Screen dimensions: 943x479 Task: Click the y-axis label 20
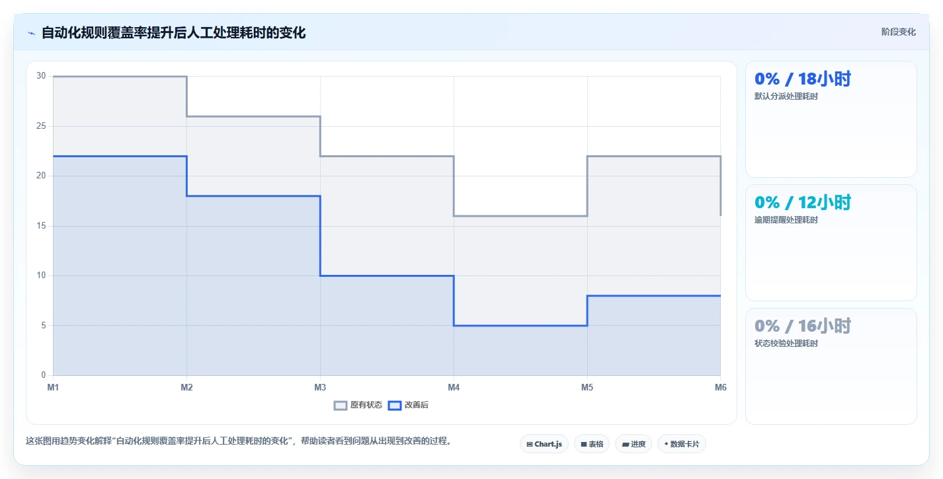coord(41,176)
